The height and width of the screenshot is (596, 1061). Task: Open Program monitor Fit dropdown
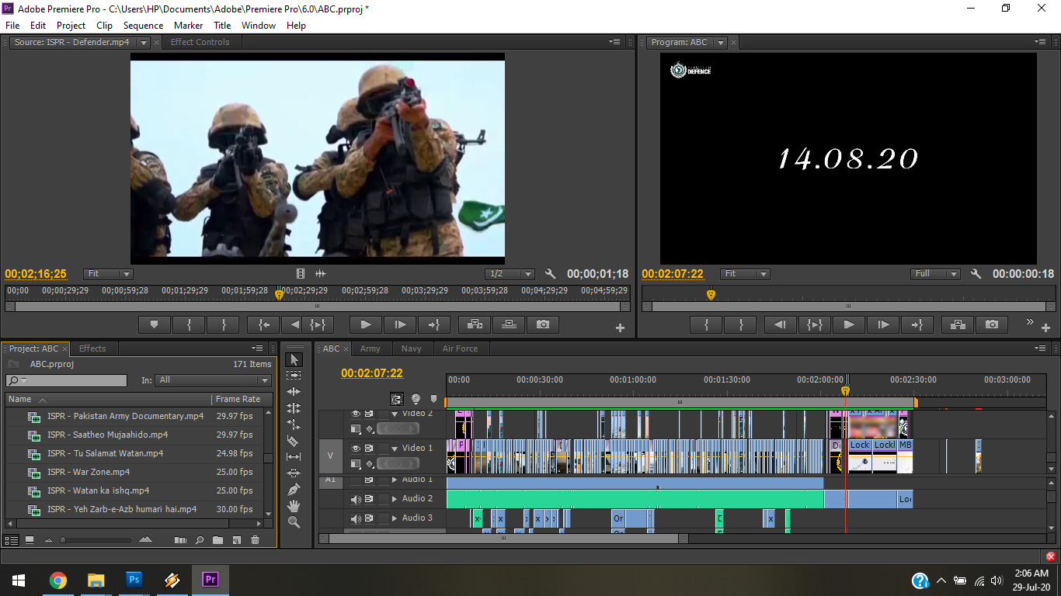point(745,274)
